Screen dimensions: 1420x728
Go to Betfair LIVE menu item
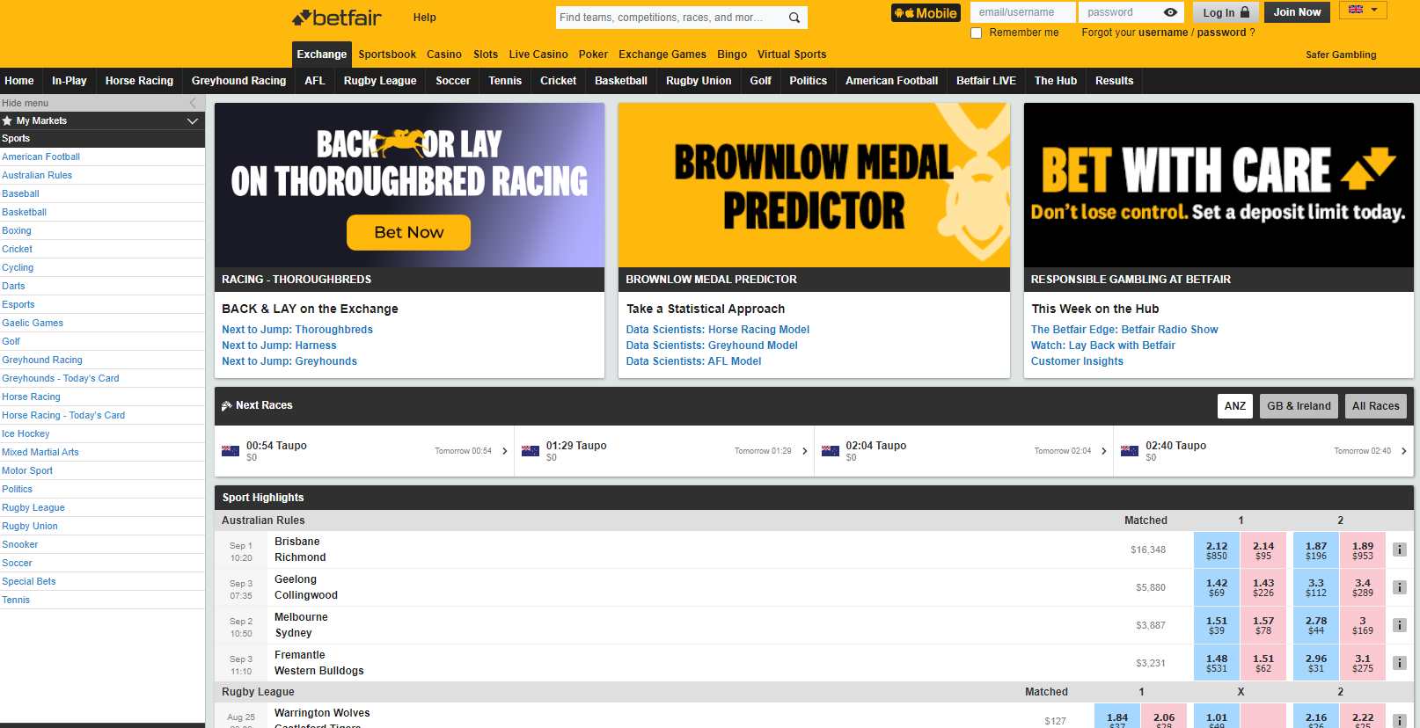coord(986,81)
